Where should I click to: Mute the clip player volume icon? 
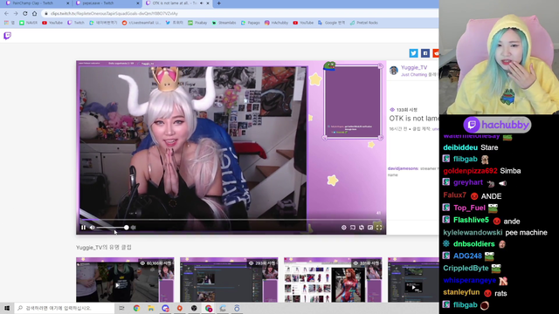pyautogui.click(x=92, y=228)
